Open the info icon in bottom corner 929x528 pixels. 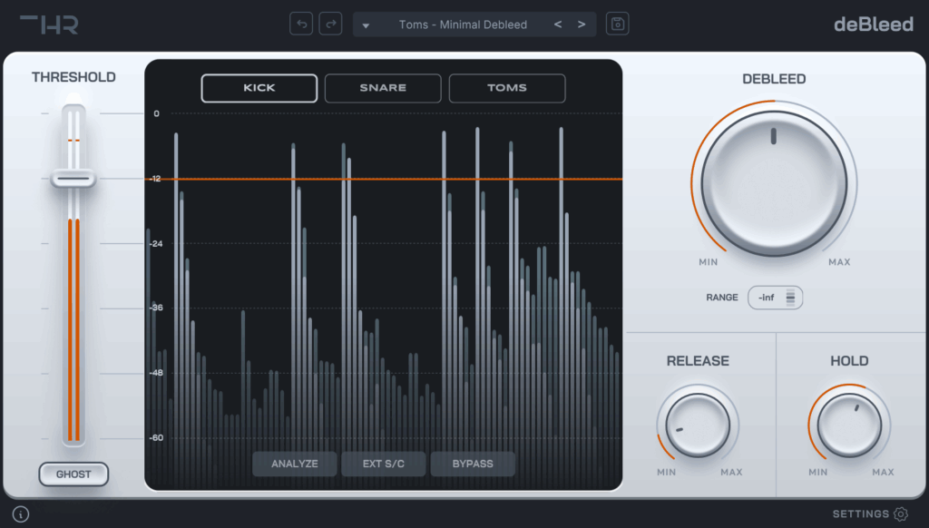coord(21,514)
